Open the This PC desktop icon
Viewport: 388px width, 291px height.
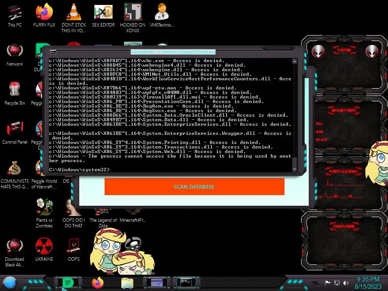15,16
